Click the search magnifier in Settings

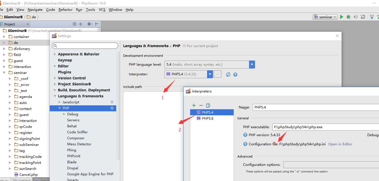click(55, 46)
